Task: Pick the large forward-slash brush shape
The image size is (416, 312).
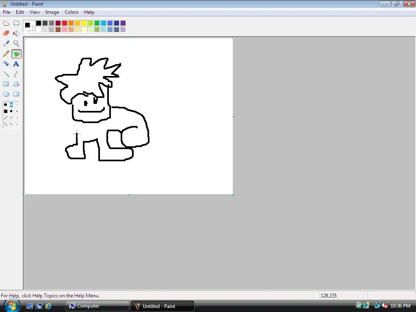Action: tap(6, 118)
